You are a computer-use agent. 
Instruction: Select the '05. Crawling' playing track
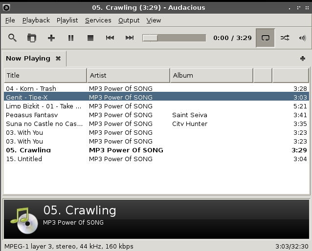156,150
